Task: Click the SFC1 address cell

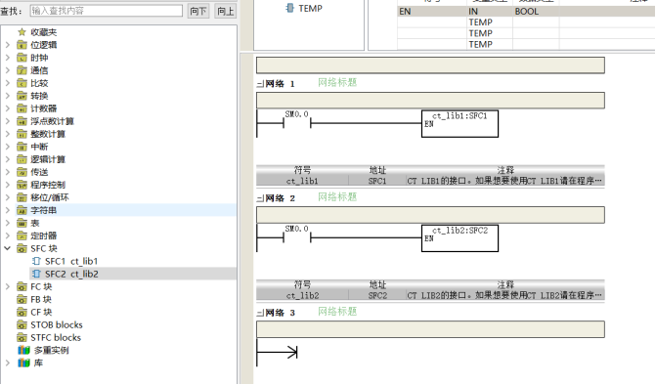Action: click(377, 181)
